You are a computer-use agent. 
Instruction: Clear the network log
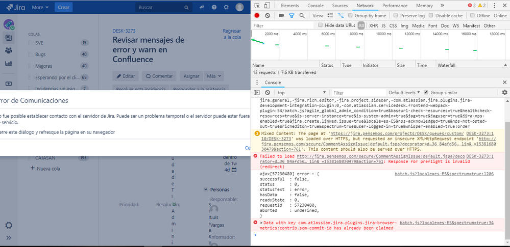pyautogui.click(x=268, y=15)
